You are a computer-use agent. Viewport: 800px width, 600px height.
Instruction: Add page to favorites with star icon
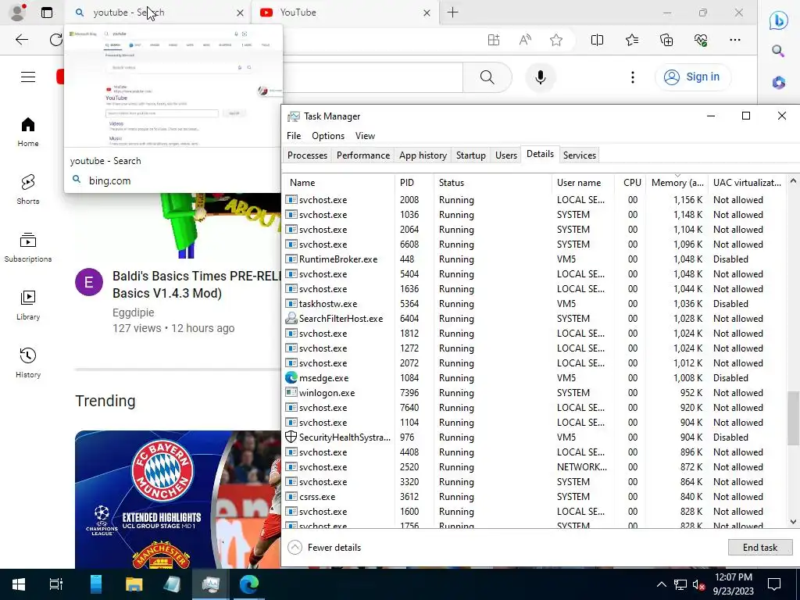[556, 40]
